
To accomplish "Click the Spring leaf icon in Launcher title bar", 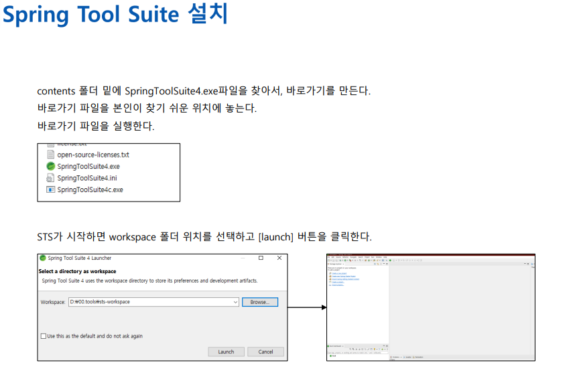I will [43, 258].
